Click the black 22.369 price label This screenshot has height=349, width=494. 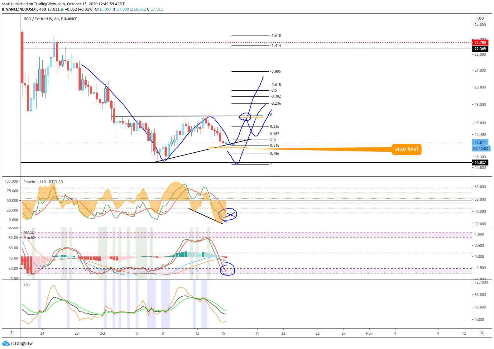(x=480, y=49)
